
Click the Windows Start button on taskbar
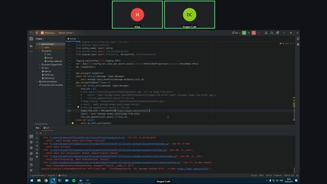pyautogui.click(x=32, y=180)
